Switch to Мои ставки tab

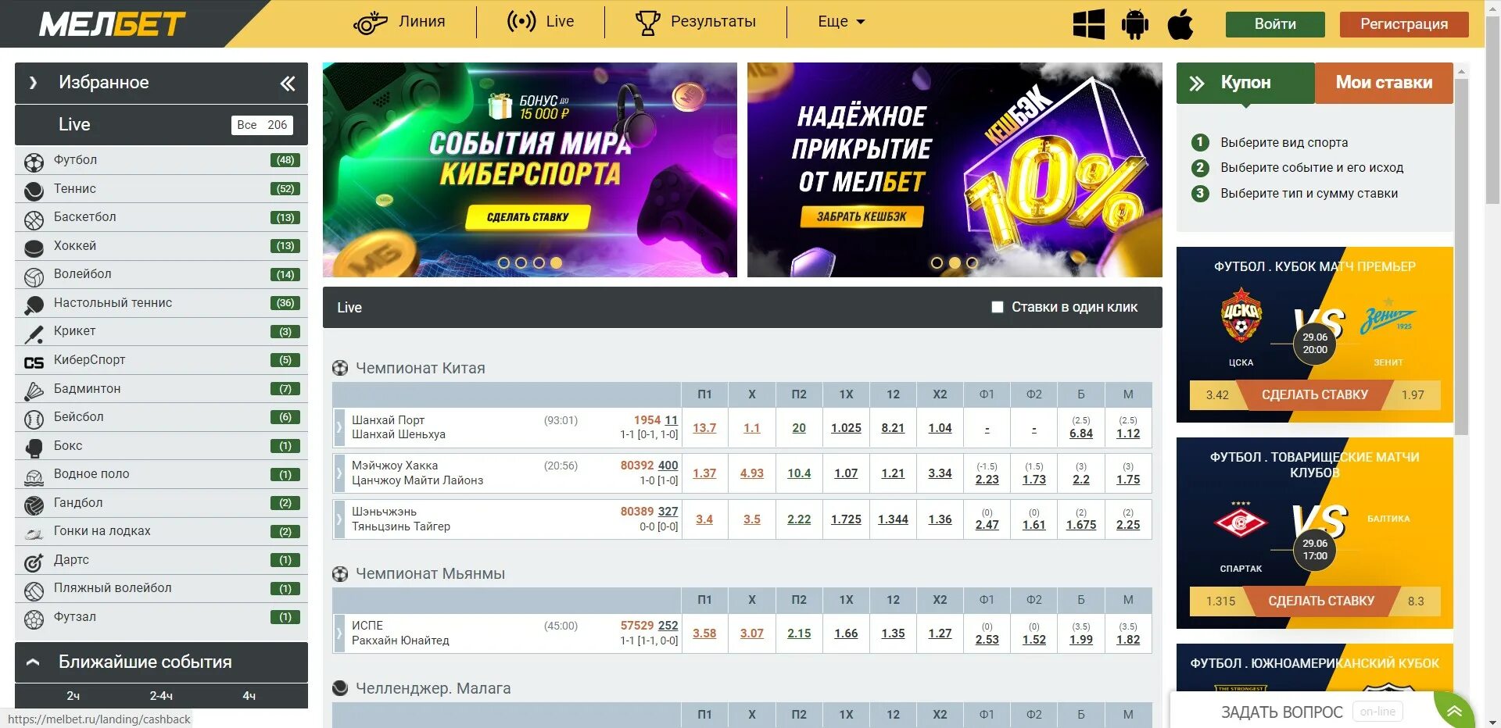point(1384,83)
